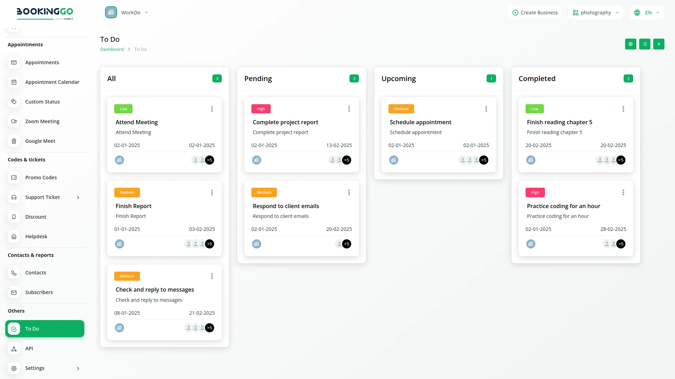Click the green plus button to add a task
Screen dimensions: 675x379
659,44
